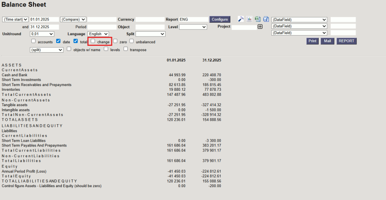The image size is (386, 200).
Task: Enable the change checkbox
Action: [93, 42]
